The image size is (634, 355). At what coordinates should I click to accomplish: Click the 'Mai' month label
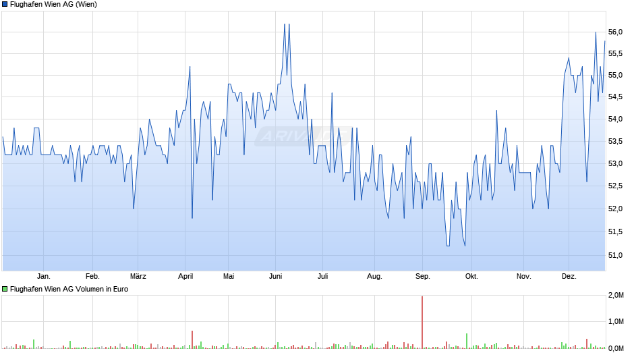coord(229,276)
